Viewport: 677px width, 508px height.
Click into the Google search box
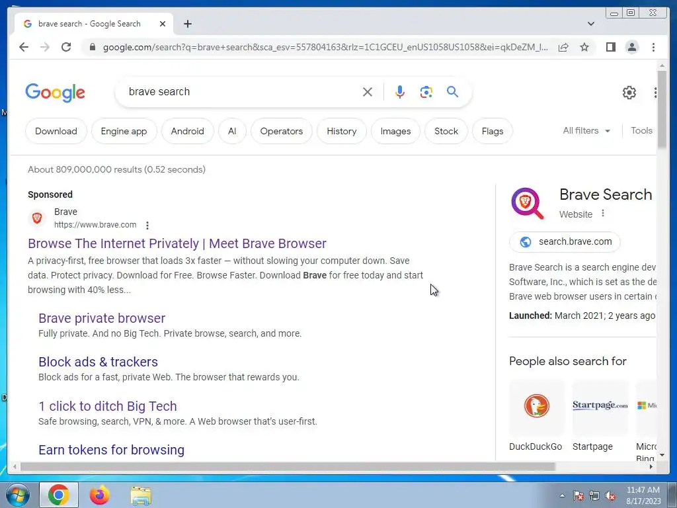click(242, 92)
